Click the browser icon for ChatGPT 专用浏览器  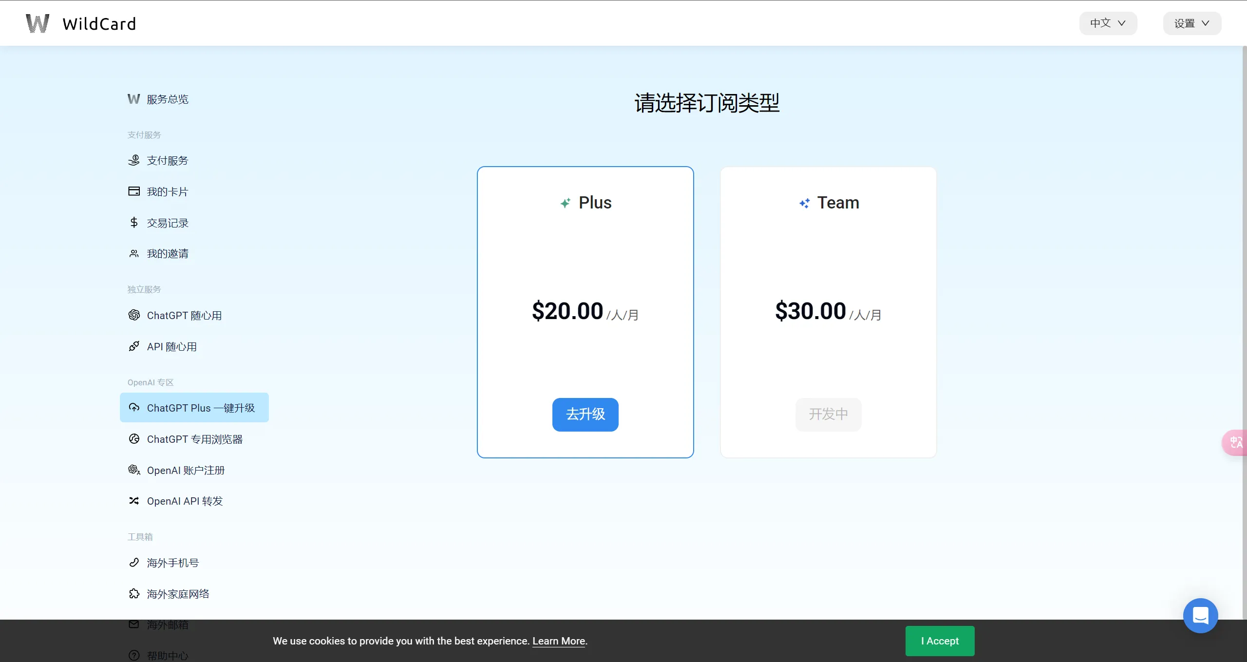tap(134, 438)
